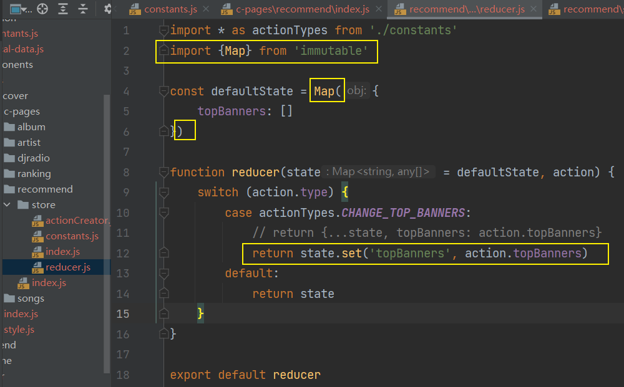Click the djradio folder icon

pyautogui.click(x=9, y=158)
